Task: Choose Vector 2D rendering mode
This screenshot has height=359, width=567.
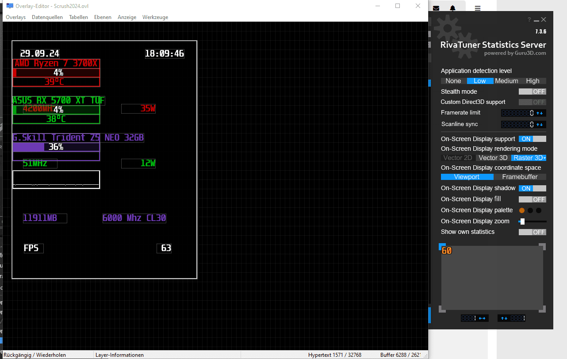Action: click(458, 158)
